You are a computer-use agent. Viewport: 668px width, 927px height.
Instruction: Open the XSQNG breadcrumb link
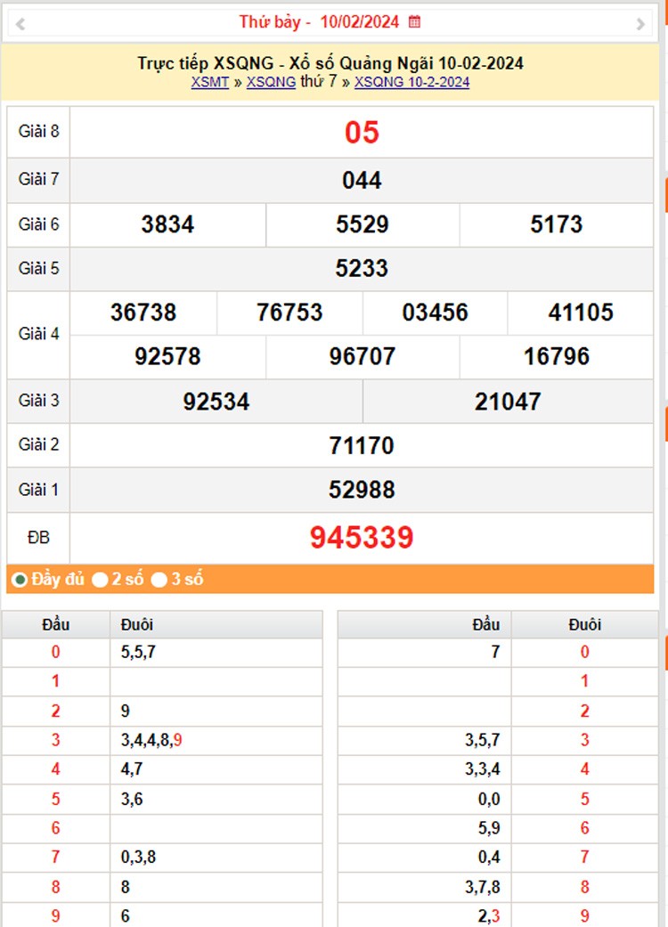coord(271,82)
